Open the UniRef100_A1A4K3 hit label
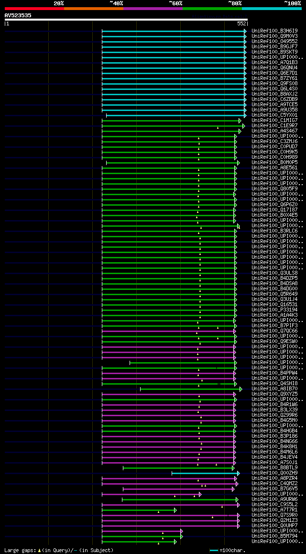Screen dimensions: 306x554 [x=274, y=315]
